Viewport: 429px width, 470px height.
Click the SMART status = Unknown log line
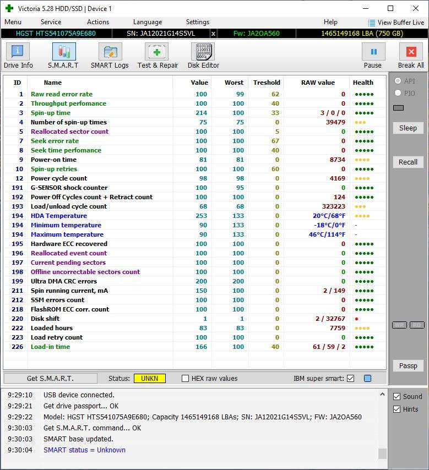(x=84, y=450)
